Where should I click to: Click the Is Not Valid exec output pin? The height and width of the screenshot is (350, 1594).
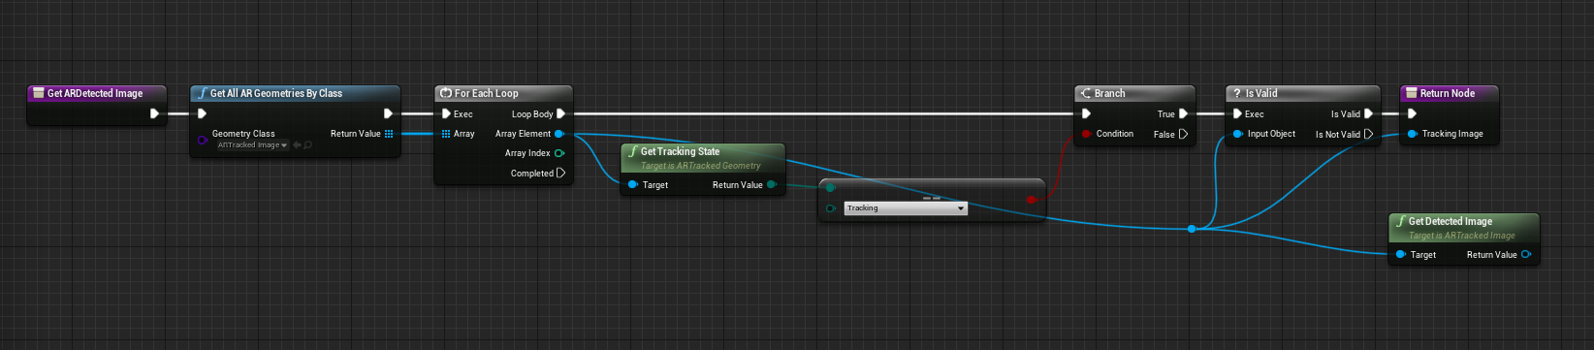[x=1368, y=134]
